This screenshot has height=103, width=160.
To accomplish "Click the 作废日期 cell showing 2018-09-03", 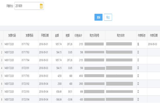I will tap(153, 44).
